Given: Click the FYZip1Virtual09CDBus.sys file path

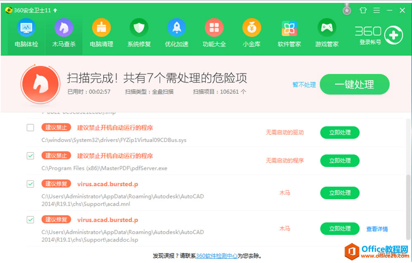Looking at the screenshot, I should tap(114, 140).
